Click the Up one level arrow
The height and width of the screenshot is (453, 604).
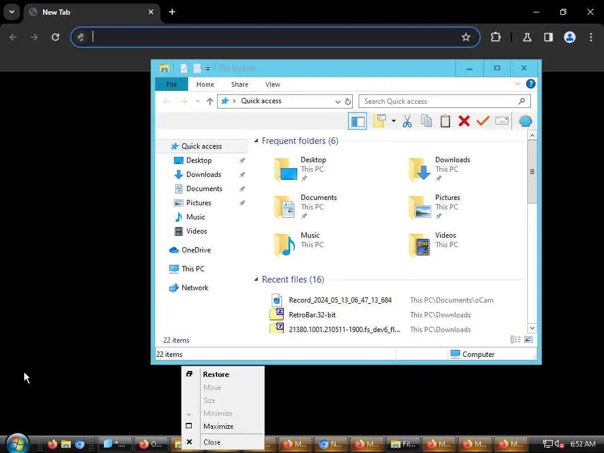pos(209,101)
